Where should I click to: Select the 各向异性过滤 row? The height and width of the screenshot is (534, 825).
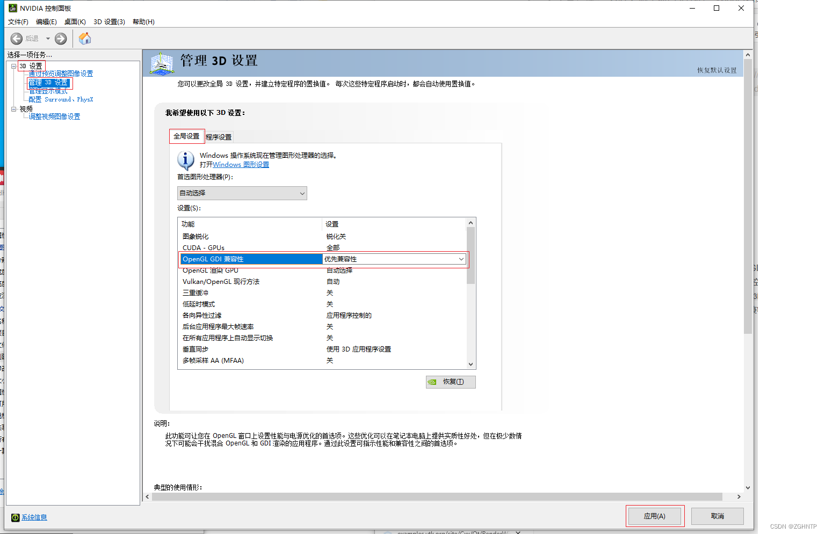point(322,316)
